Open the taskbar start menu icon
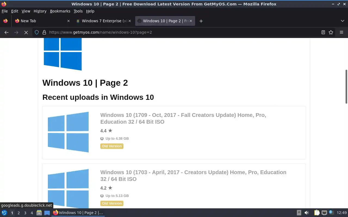This screenshot has height=217, width=348. click(4, 213)
